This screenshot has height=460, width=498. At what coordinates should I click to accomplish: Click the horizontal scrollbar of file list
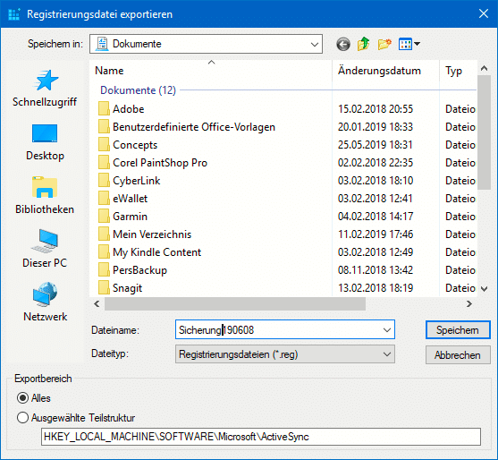pyautogui.click(x=235, y=304)
